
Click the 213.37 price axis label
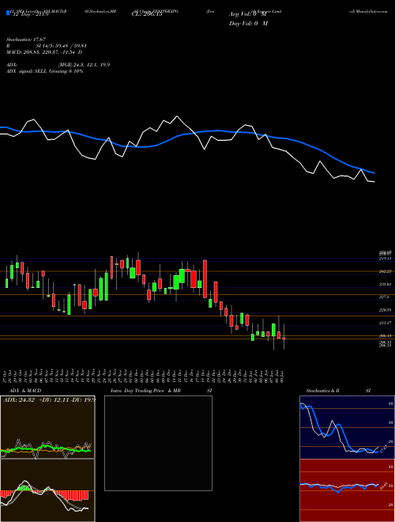(386, 323)
